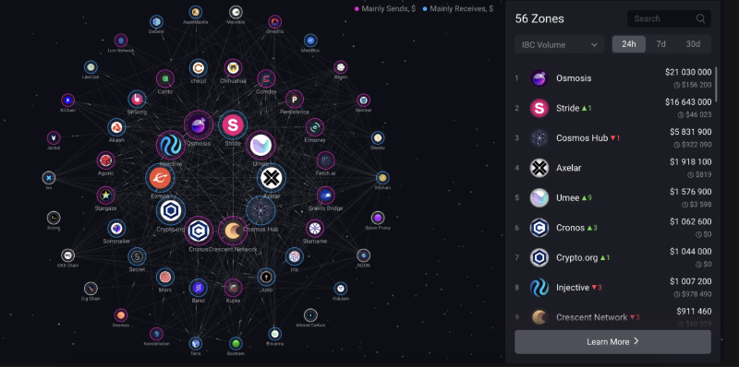Click the Regen zone node

coord(341,67)
